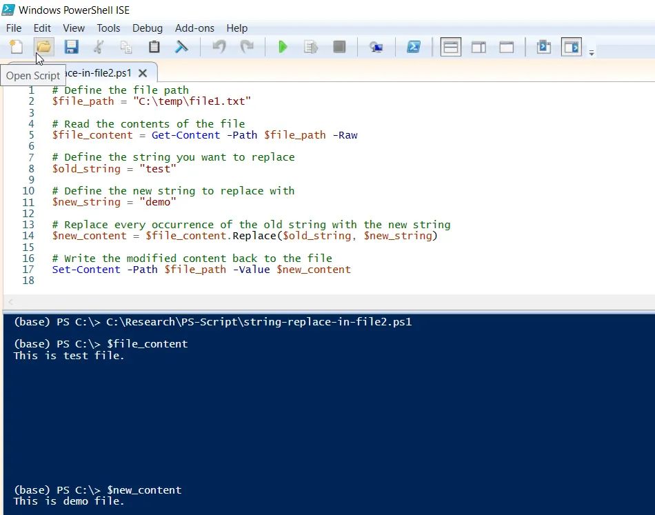Click Replace method call on line 14

[x=254, y=236]
